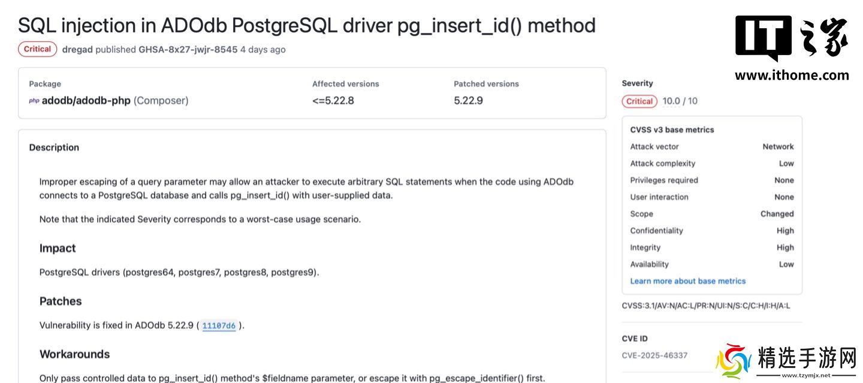Click the affected versions <=5.22.8 value
The height and width of the screenshot is (383, 863).
pyautogui.click(x=333, y=101)
